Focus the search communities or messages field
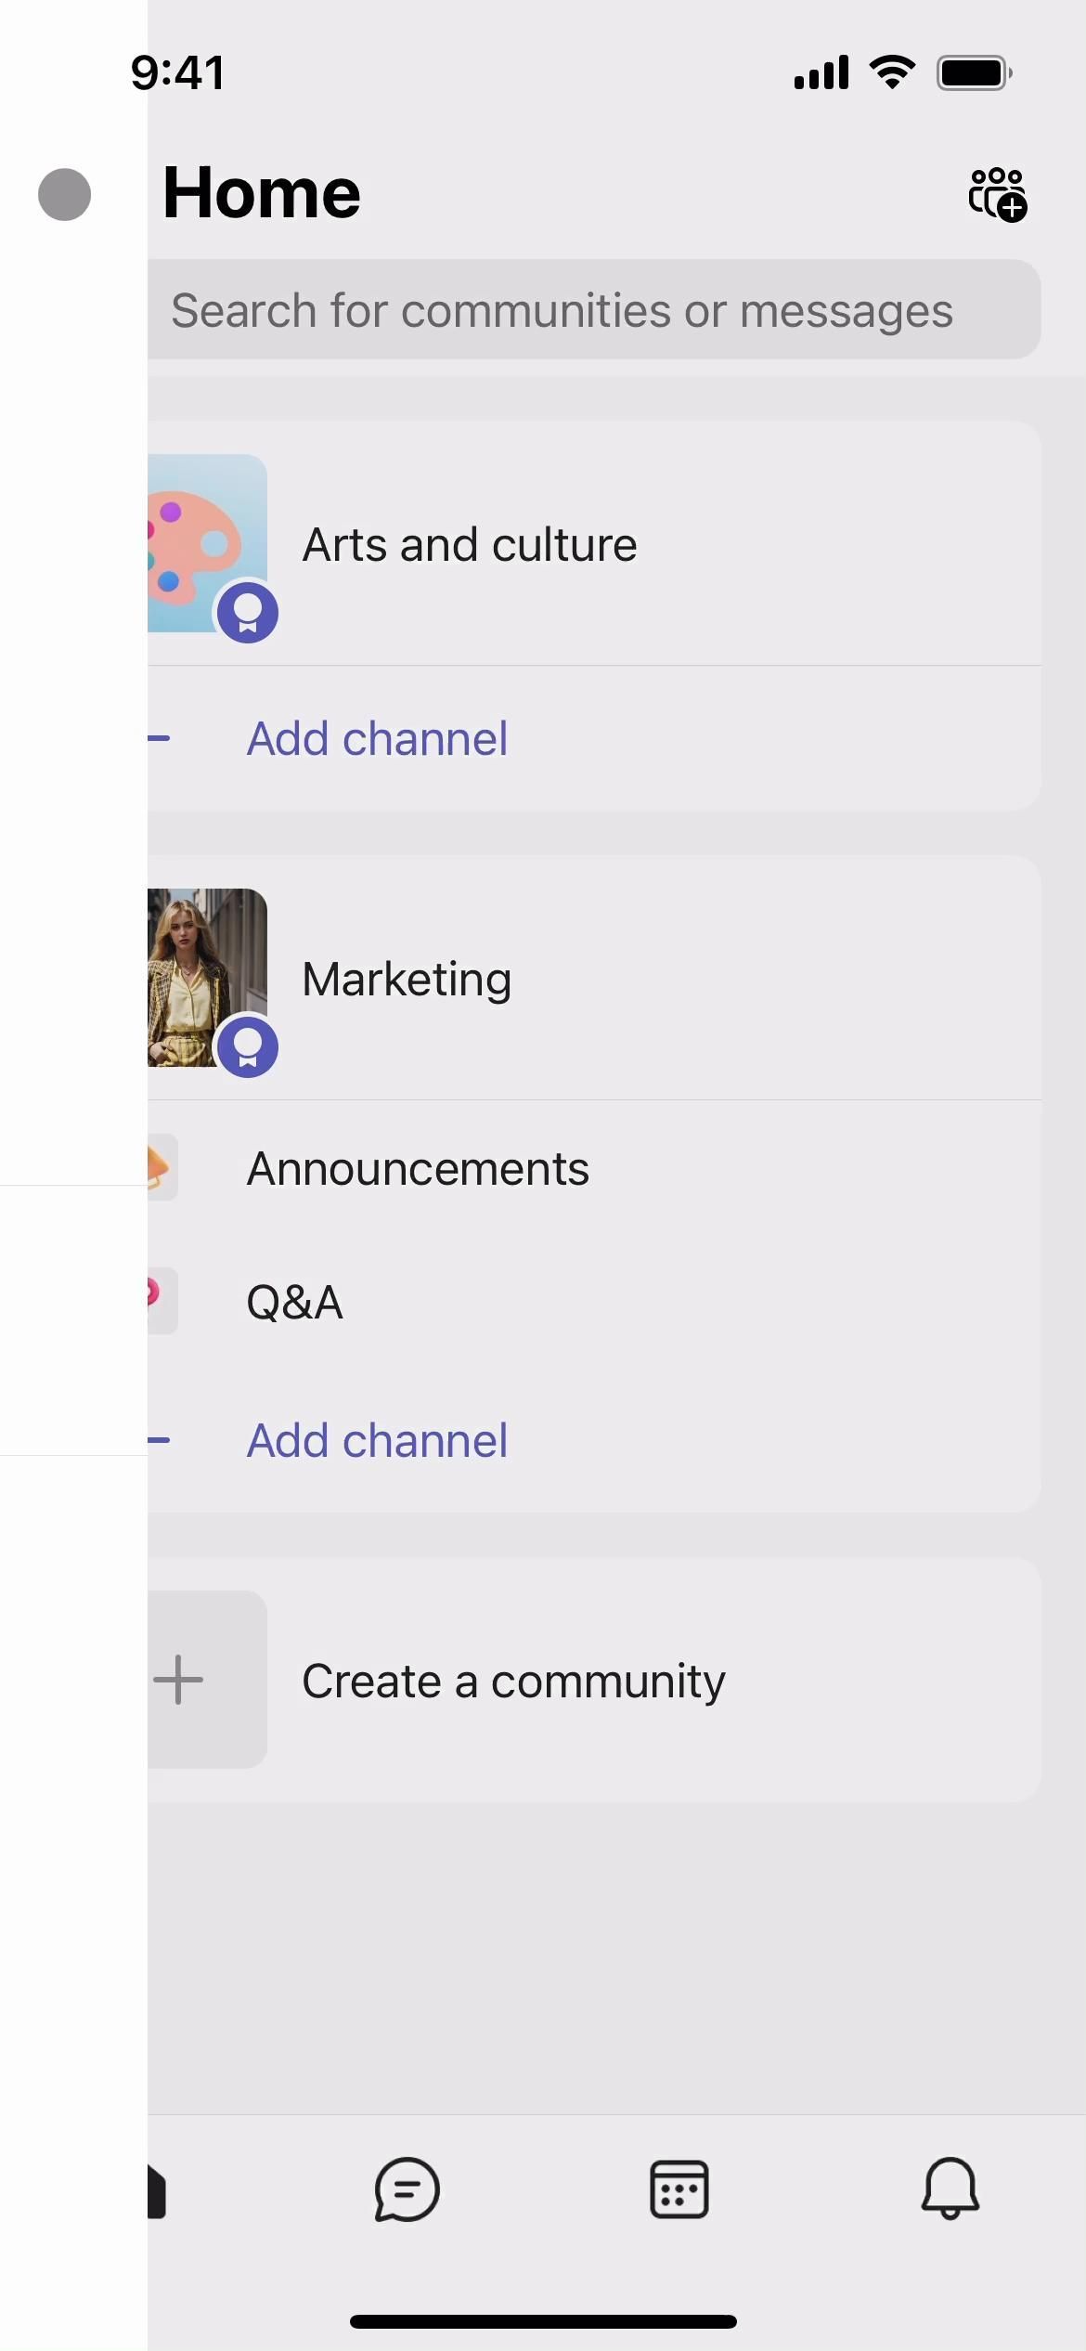This screenshot has height=2351, width=1086. [x=594, y=310]
